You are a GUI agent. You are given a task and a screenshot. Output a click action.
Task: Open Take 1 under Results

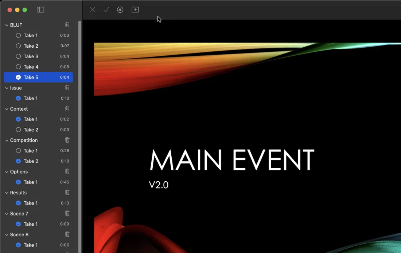[38, 203]
